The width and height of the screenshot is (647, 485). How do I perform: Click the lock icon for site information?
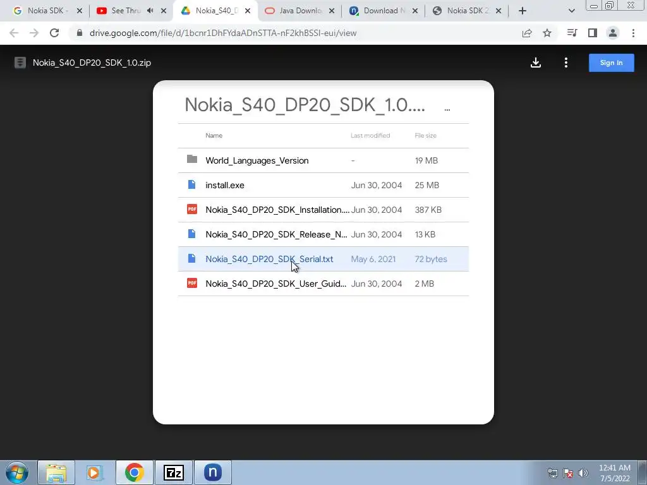pyautogui.click(x=79, y=33)
